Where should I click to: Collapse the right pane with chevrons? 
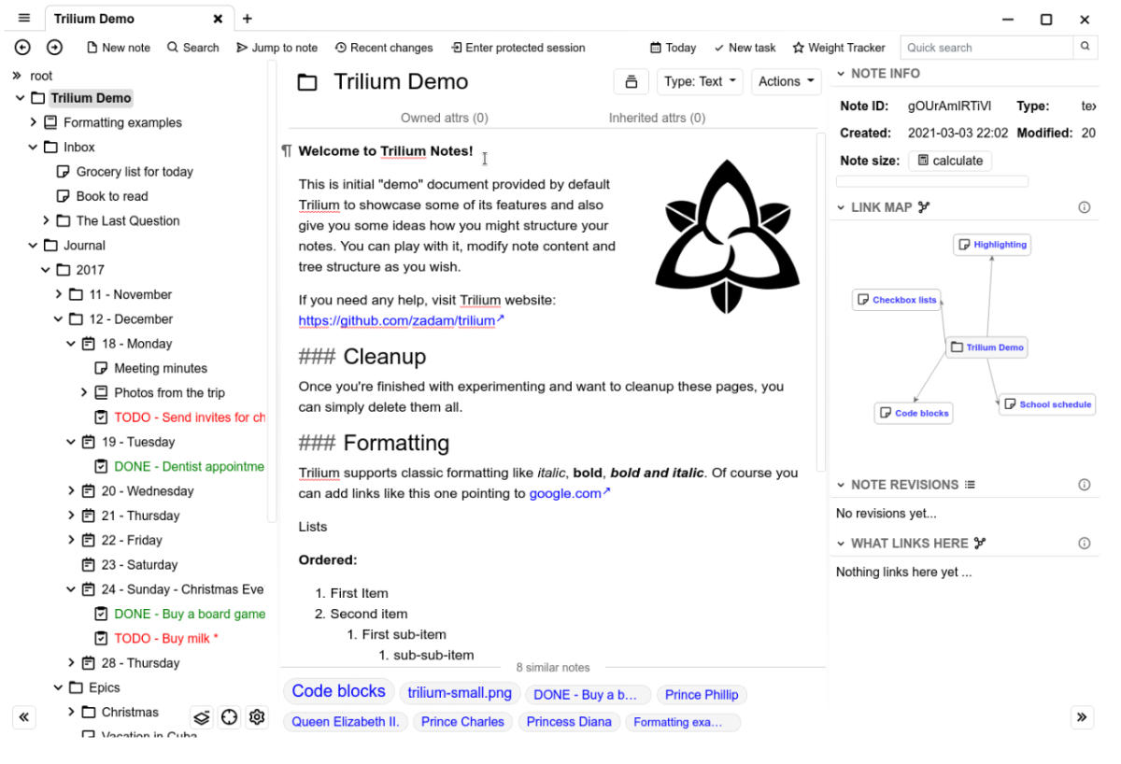(x=1082, y=717)
